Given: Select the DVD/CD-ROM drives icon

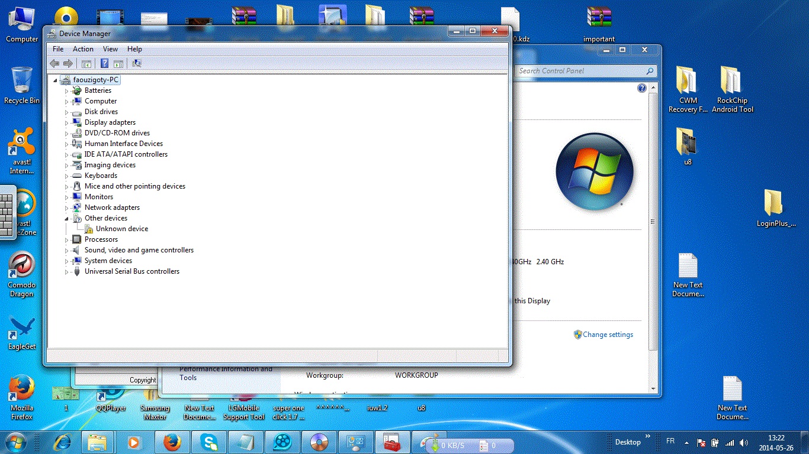Looking at the screenshot, I should coord(76,133).
